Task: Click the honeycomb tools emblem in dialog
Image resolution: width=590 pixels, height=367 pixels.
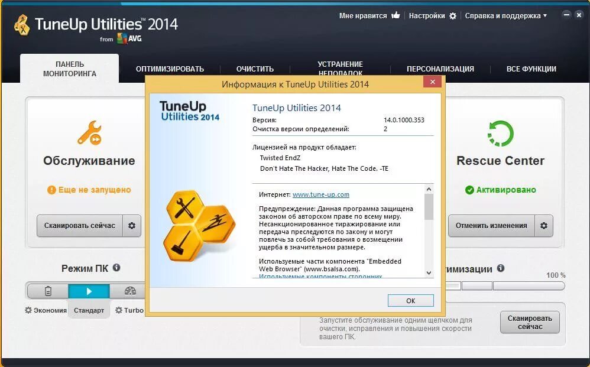Action: (199, 226)
